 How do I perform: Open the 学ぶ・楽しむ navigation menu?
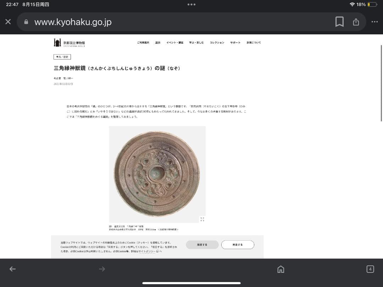point(197,42)
